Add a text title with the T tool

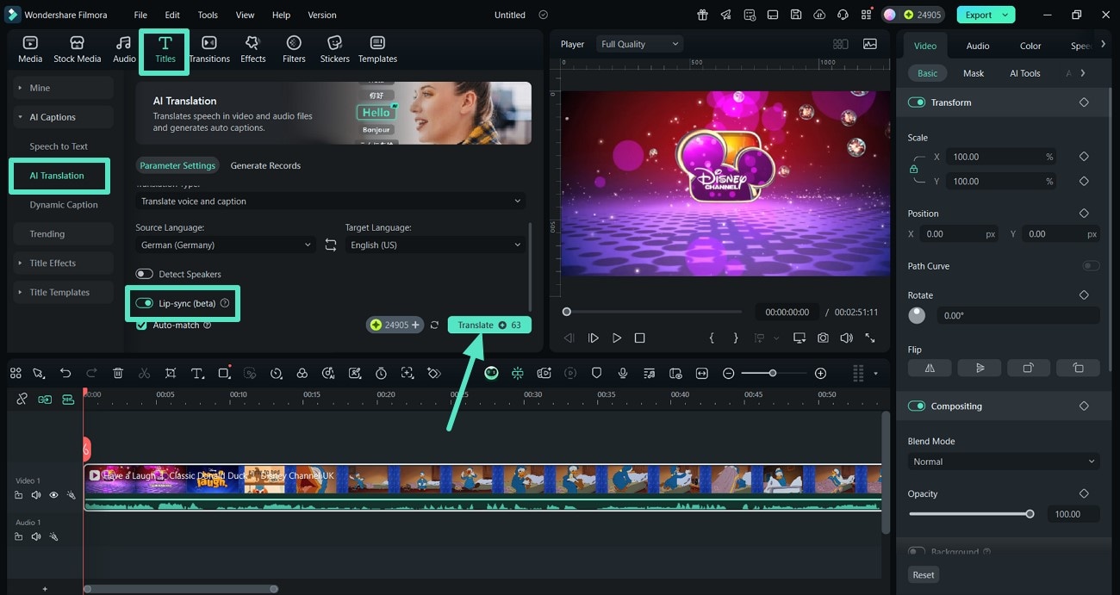[197, 373]
